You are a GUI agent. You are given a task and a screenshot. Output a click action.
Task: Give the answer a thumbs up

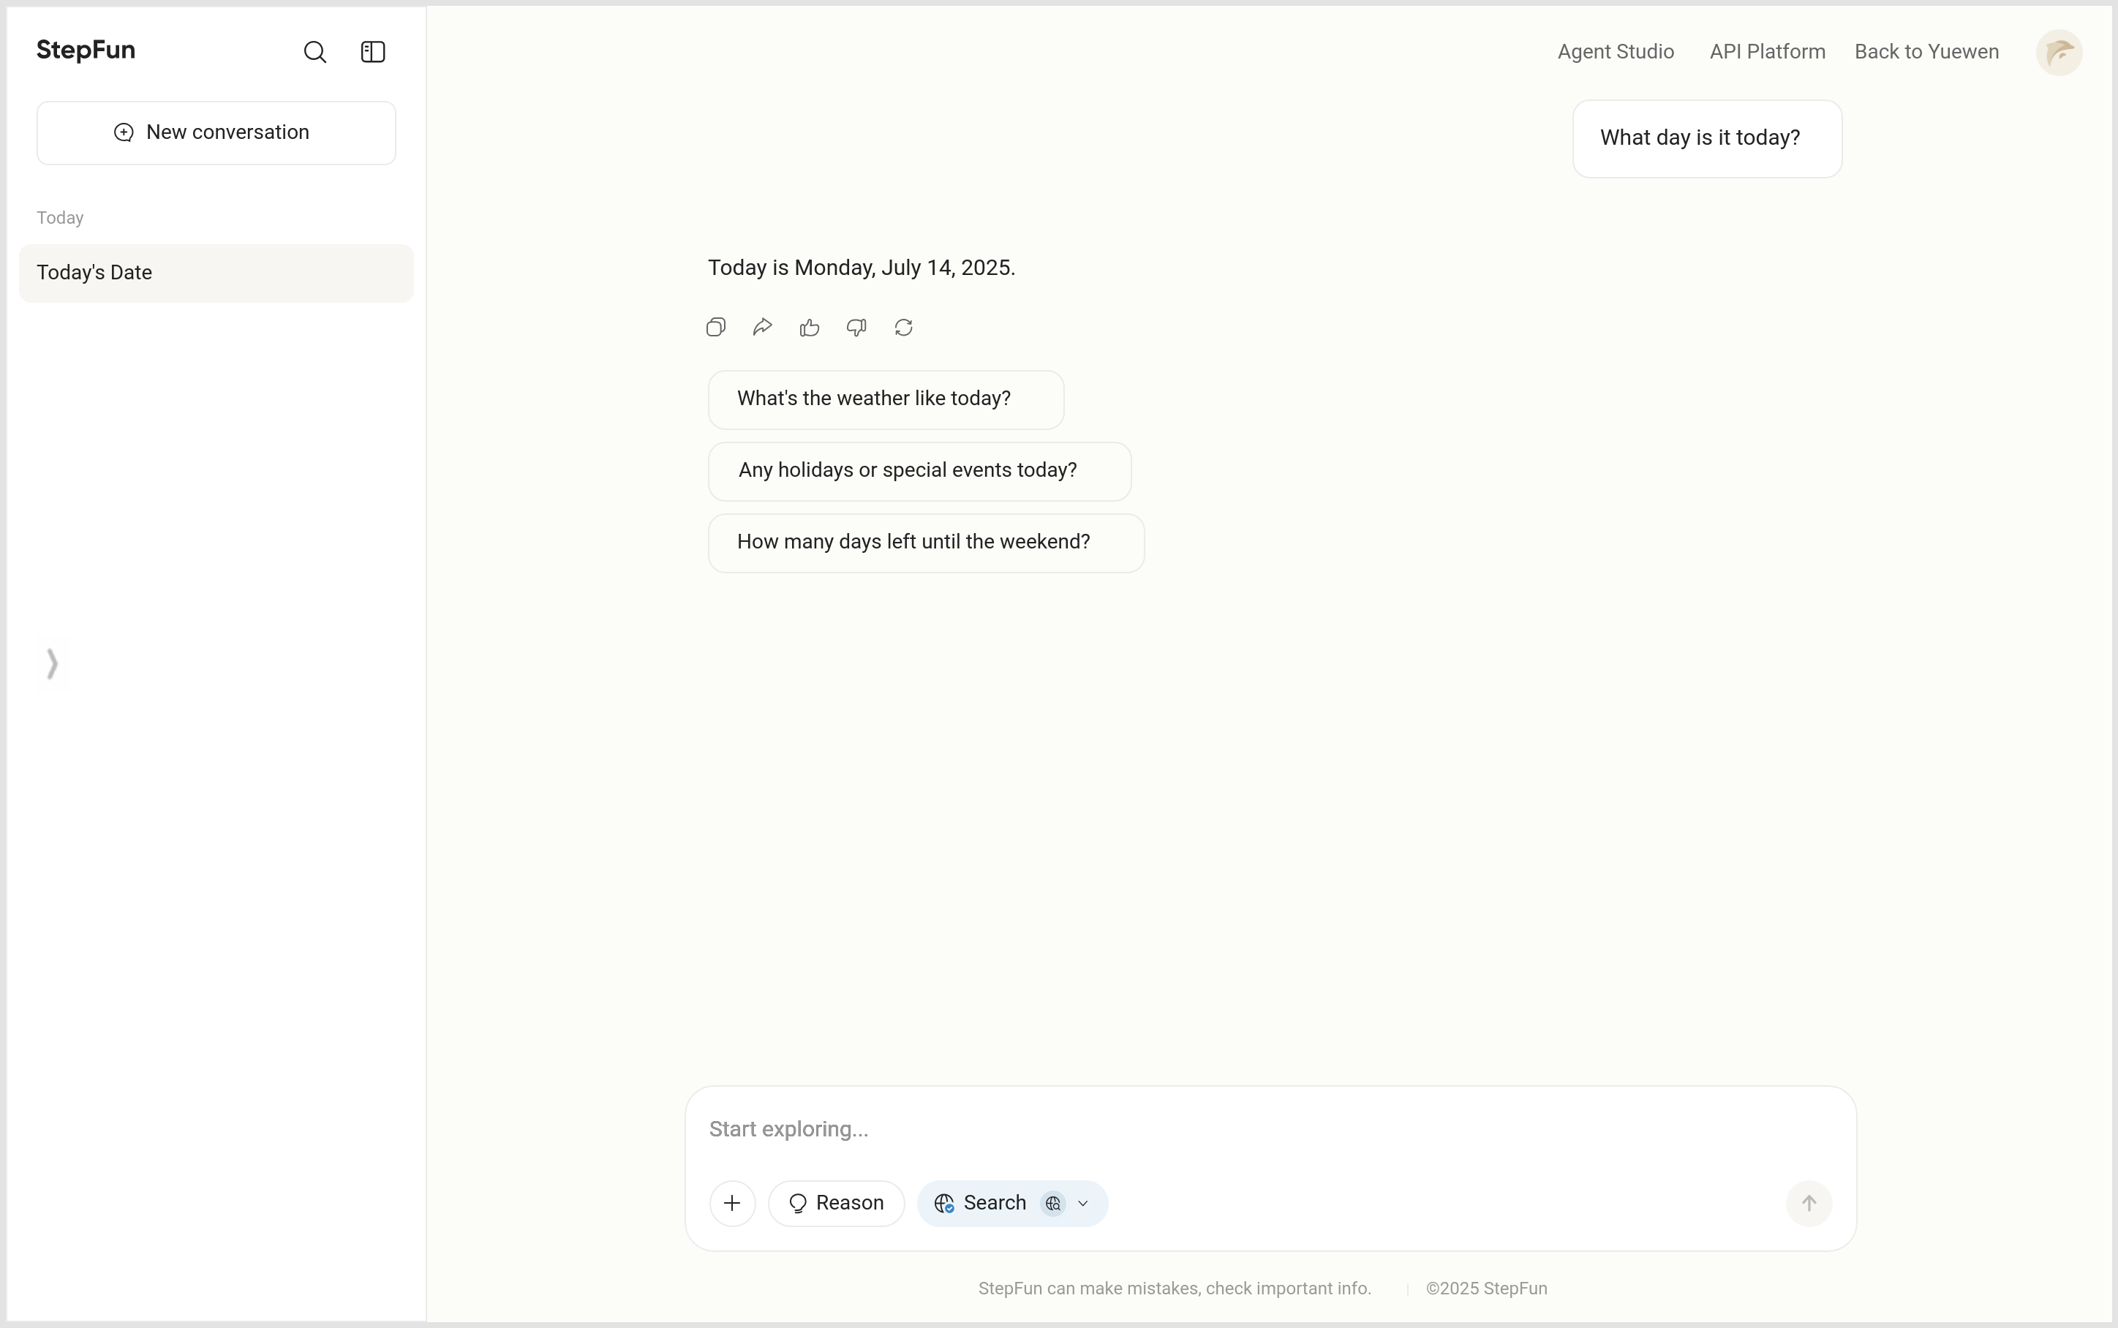tap(810, 328)
